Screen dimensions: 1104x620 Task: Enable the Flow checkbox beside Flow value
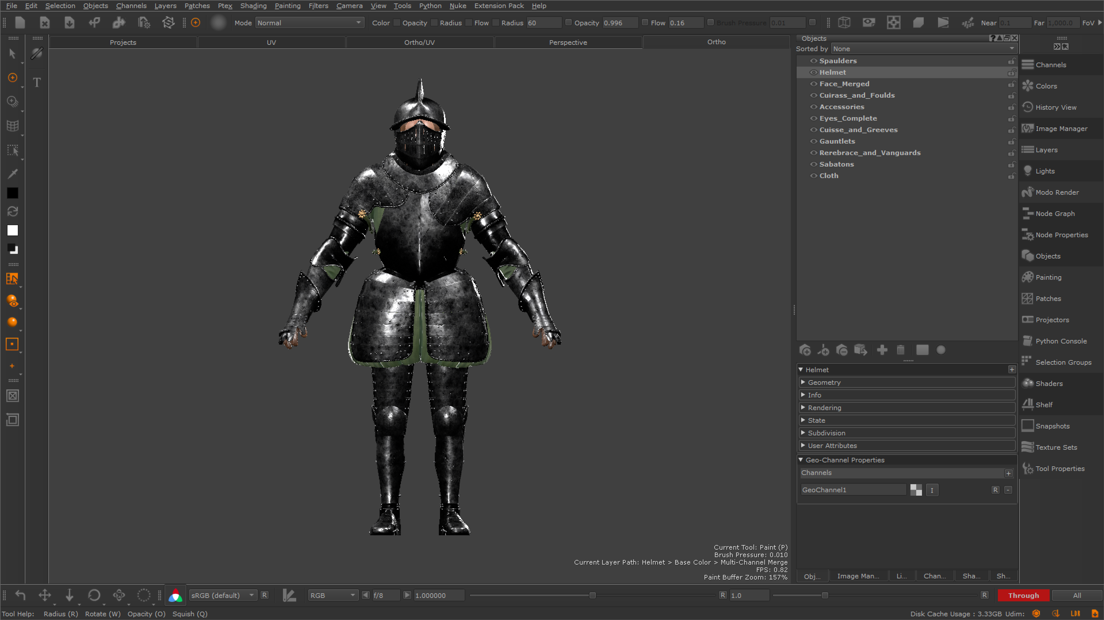(x=645, y=23)
